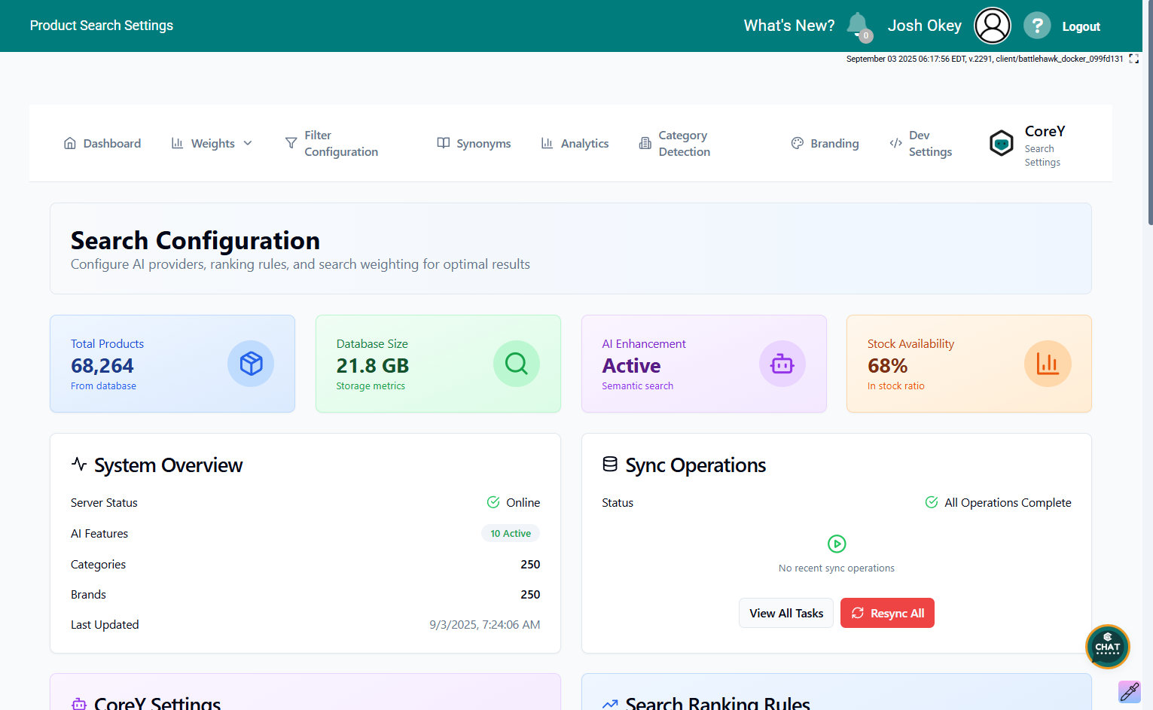Click the Total Products cube icon

(x=251, y=364)
